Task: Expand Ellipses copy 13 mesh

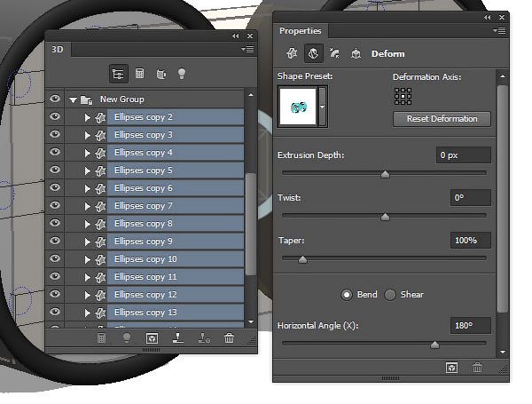Action: tap(87, 313)
